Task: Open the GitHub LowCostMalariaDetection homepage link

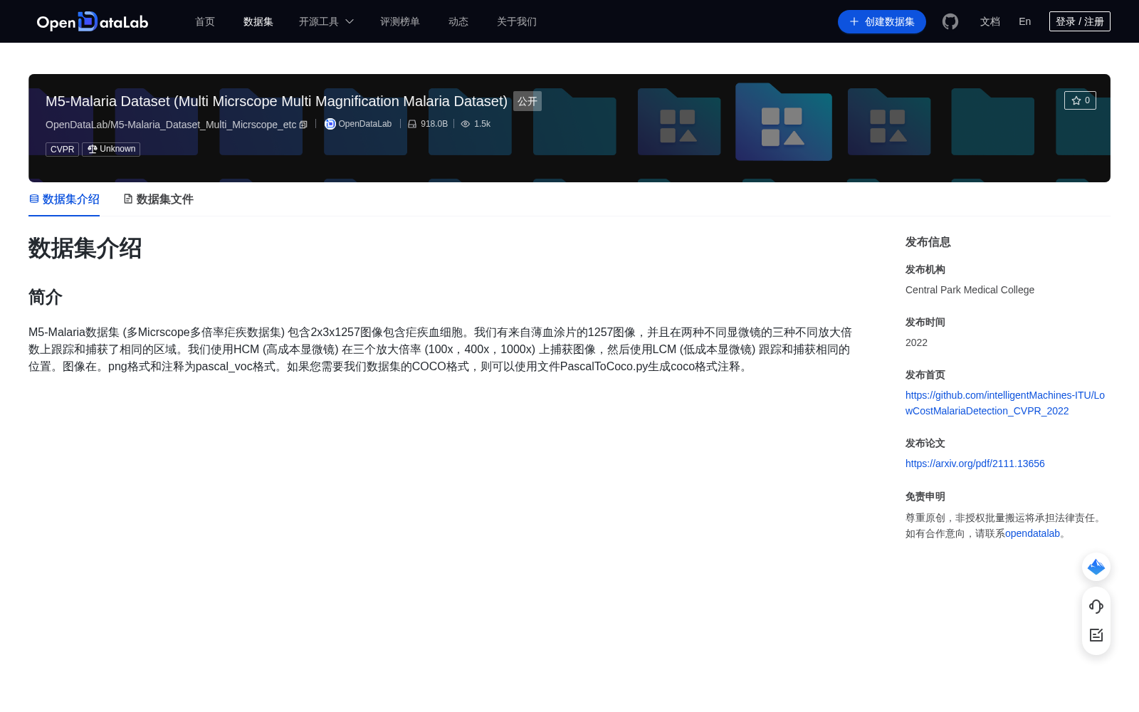Action: (x=1005, y=403)
